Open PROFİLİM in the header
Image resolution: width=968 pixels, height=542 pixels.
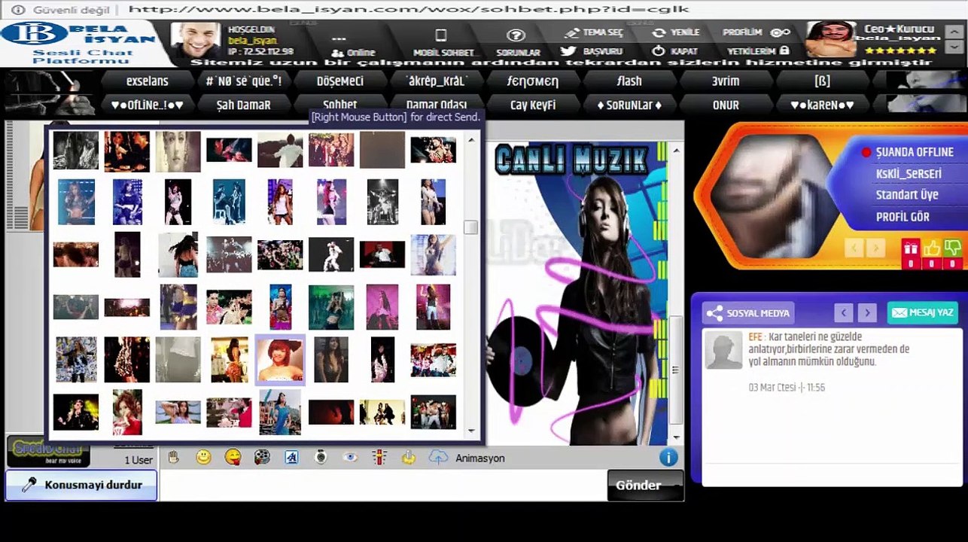tap(756, 32)
